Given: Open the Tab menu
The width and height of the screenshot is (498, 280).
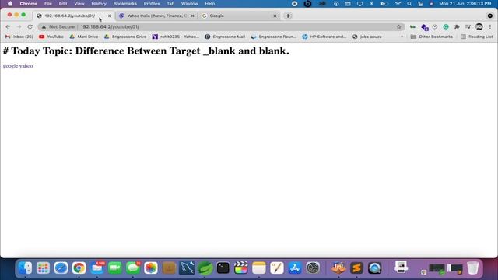Looking at the screenshot, I should [x=170, y=4].
